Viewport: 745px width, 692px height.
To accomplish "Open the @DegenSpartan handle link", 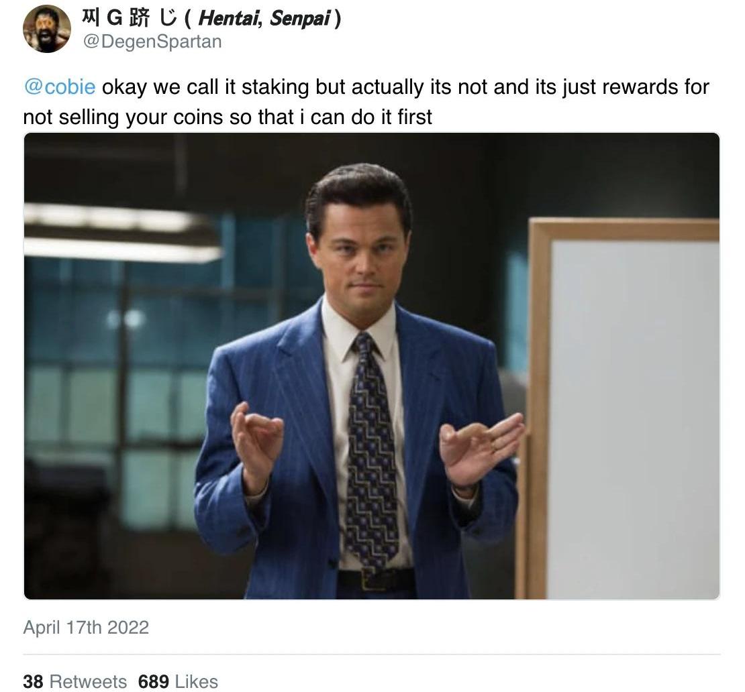I will pyautogui.click(x=152, y=42).
